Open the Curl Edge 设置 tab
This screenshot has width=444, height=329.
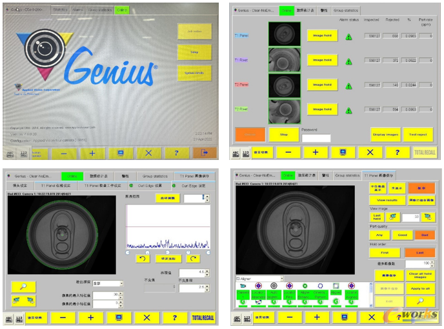(150, 186)
